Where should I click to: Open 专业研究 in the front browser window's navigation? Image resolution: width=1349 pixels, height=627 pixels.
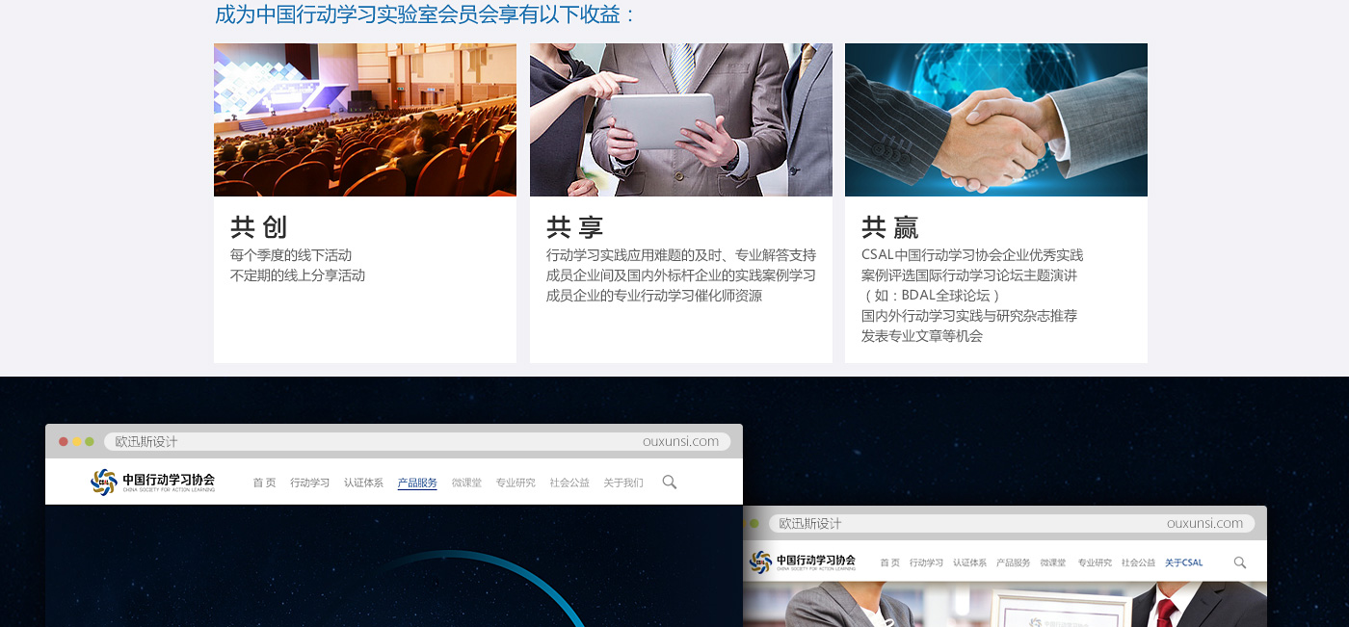pos(516,483)
